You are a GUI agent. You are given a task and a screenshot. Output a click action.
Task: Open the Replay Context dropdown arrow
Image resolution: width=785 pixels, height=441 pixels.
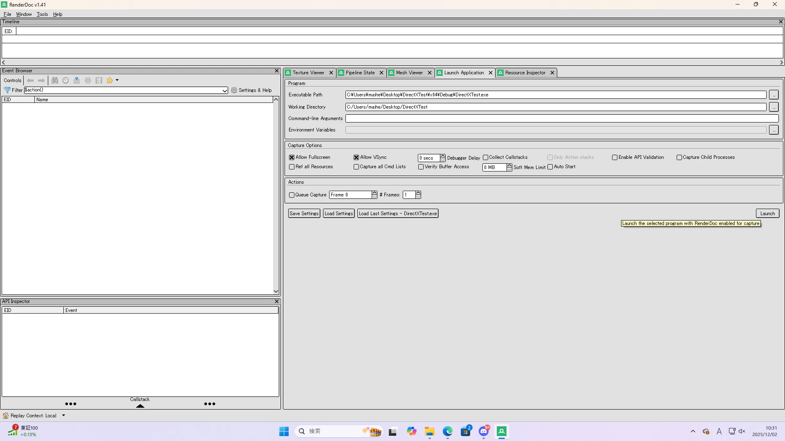click(x=63, y=416)
